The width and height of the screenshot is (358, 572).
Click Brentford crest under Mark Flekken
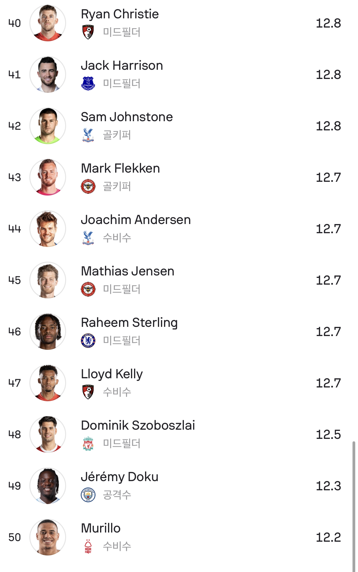click(x=88, y=186)
